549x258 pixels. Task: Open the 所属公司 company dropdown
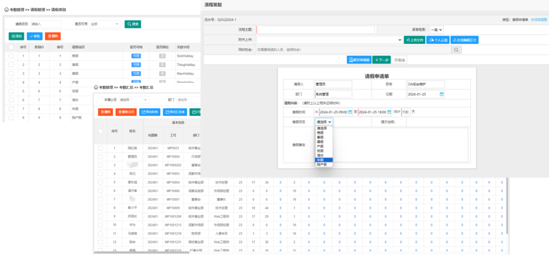pos(134,100)
